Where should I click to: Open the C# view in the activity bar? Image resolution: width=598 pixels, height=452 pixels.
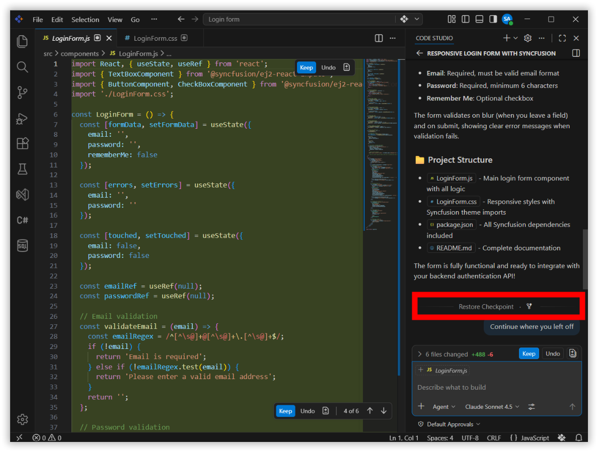[x=23, y=220]
